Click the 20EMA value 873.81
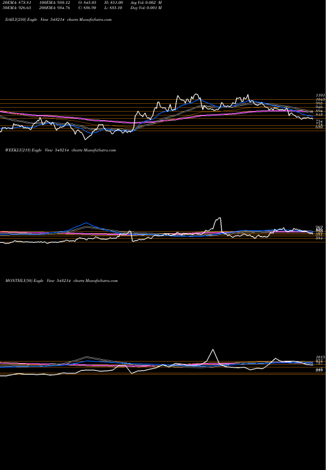Image resolution: width=326 pixels, height=470 pixels. point(17,3)
